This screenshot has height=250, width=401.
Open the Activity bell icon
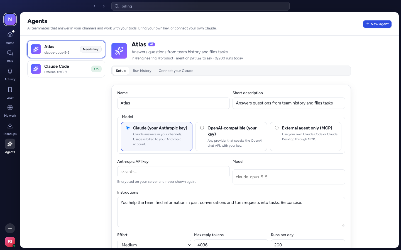(10, 71)
